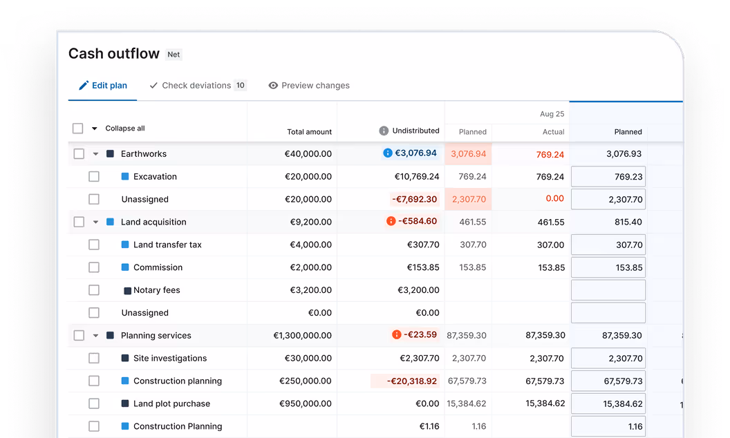
Task: Edit the Site investigations planned field
Action: coord(608,359)
